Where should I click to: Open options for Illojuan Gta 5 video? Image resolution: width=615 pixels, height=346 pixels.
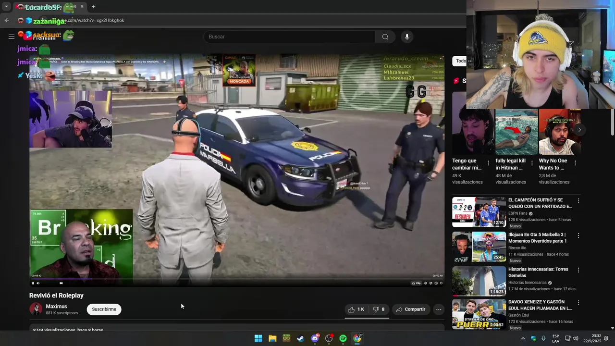(x=578, y=235)
